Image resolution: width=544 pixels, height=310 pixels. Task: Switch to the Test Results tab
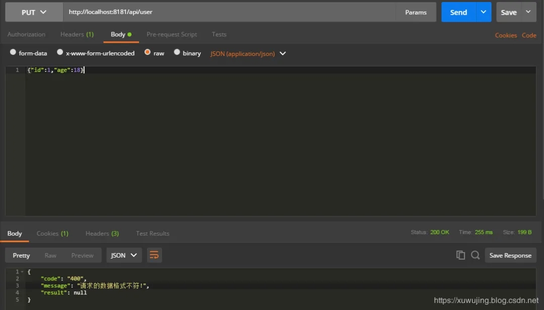(x=152, y=234)
